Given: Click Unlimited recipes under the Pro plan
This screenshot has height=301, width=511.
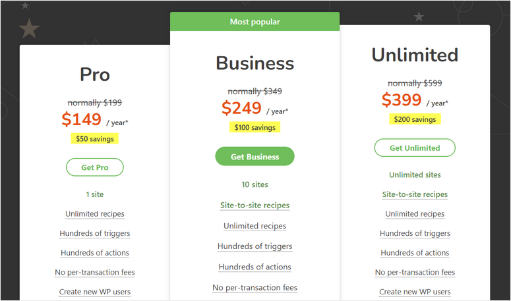Looking at the screenshot, I should (95, 214).
